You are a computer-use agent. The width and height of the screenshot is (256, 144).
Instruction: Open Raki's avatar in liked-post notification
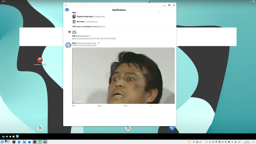[x=74, y=32]
